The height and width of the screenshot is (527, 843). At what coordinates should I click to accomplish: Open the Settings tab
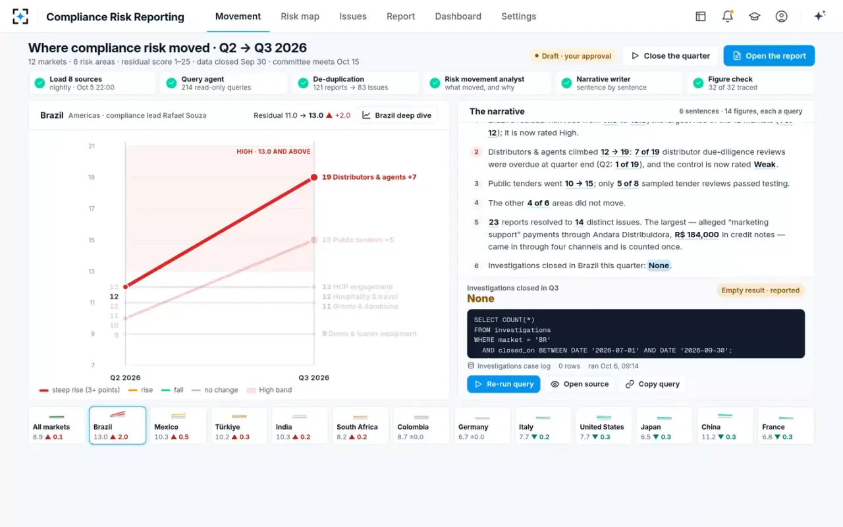tap(519, 16)
